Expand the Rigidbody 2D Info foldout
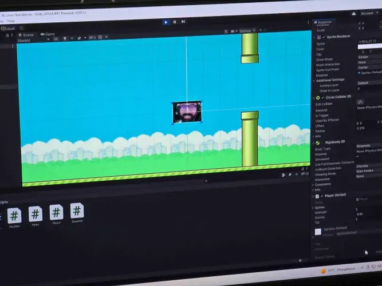382x286 pixels. click(313, 190)
